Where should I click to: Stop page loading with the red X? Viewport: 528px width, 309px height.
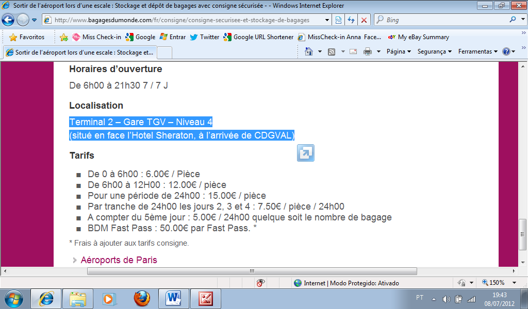[x=364, y=20]
